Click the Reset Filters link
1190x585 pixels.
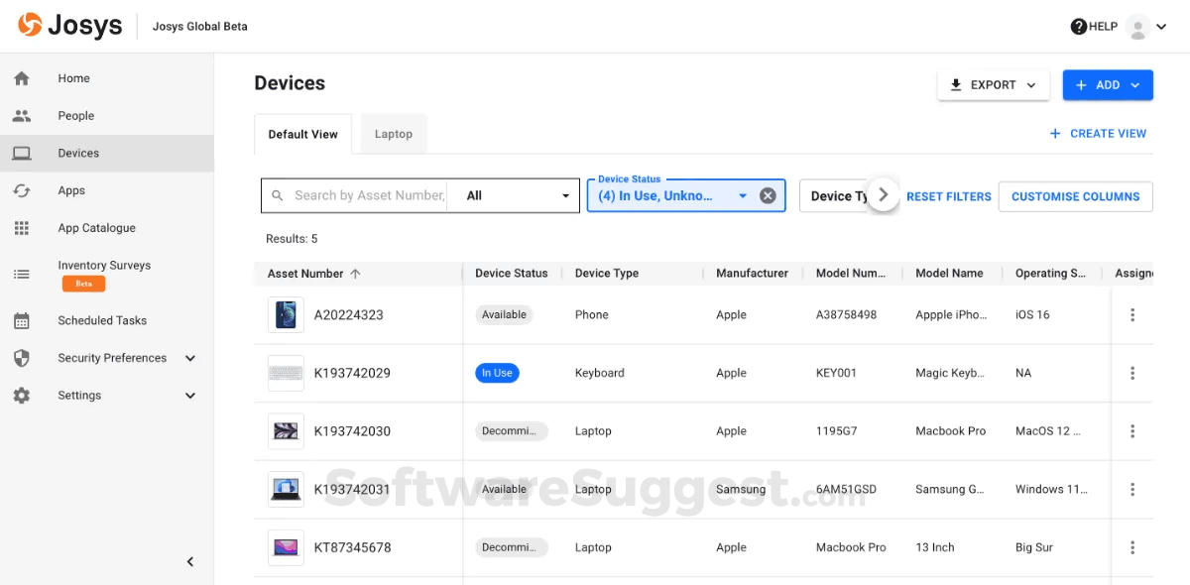(949, 196)
